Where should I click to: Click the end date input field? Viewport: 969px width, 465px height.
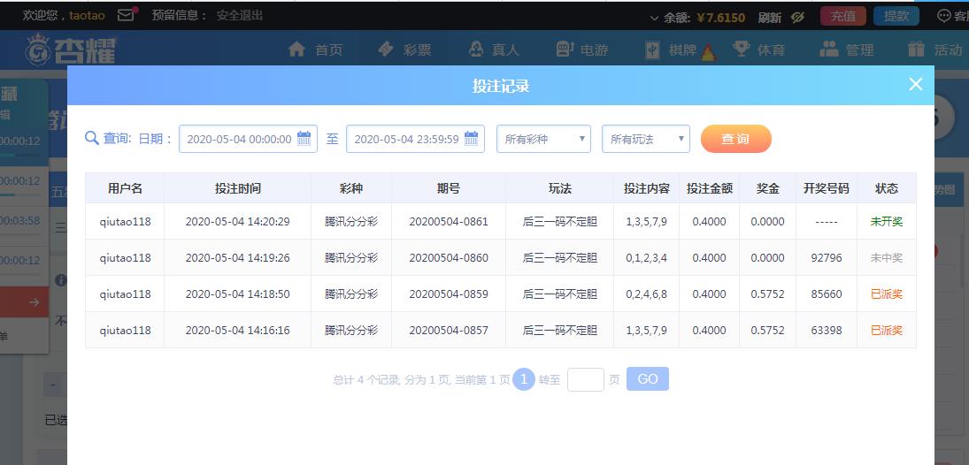click(x=415, y=139)
